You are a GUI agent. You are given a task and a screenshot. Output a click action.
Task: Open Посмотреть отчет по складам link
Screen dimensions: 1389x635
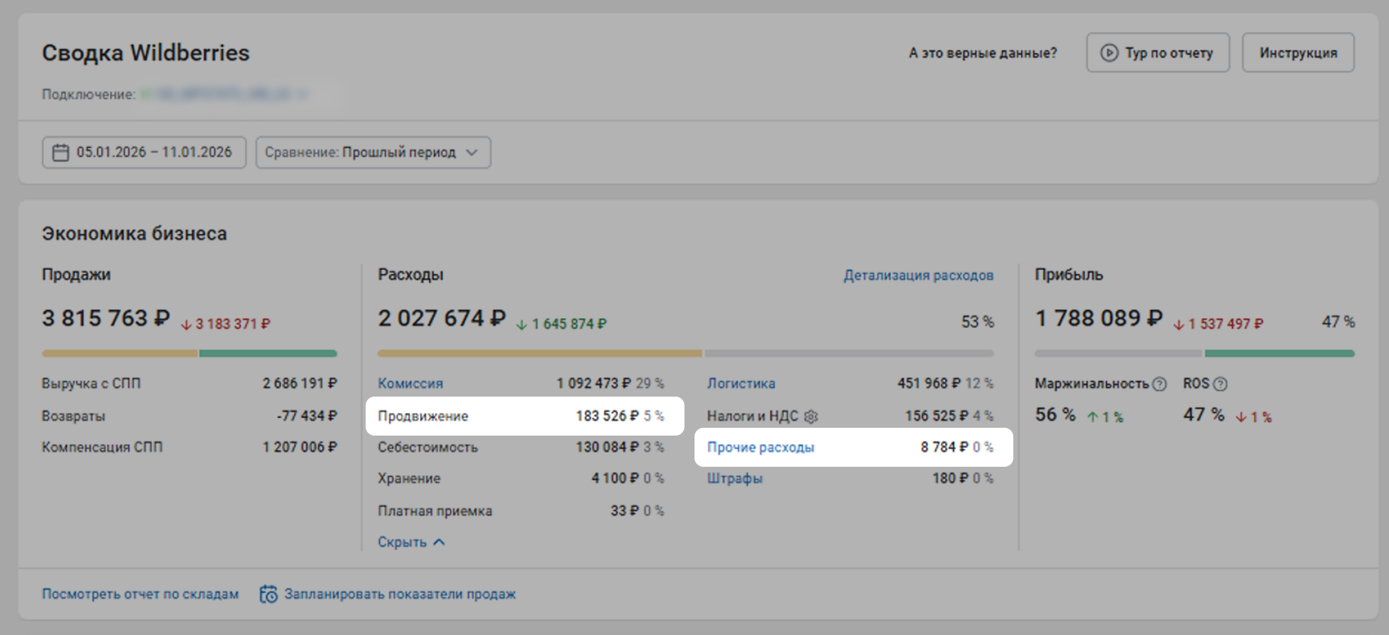pyautogui.click(x=140, y=594)
